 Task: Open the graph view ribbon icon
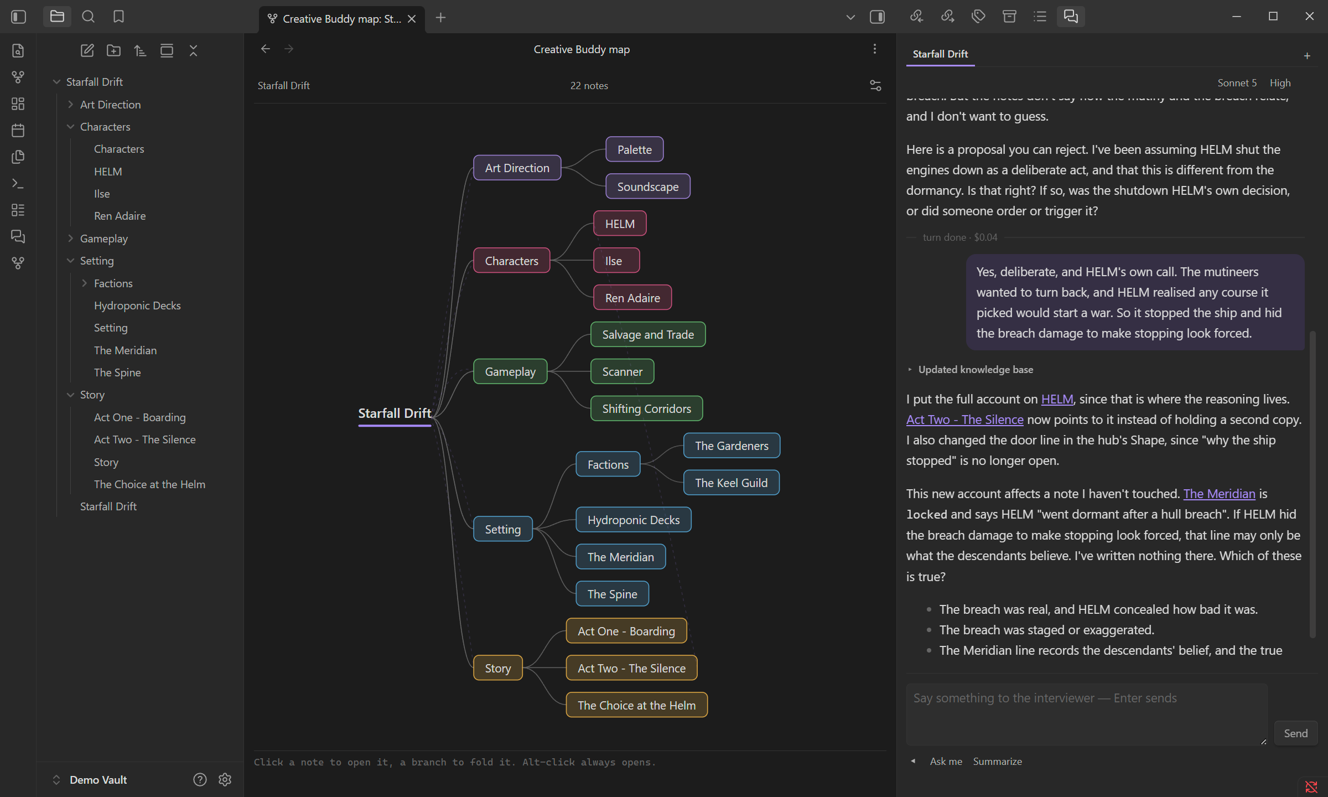[x=18, y=77]
